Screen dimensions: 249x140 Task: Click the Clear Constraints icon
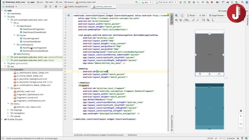[193, 20]
